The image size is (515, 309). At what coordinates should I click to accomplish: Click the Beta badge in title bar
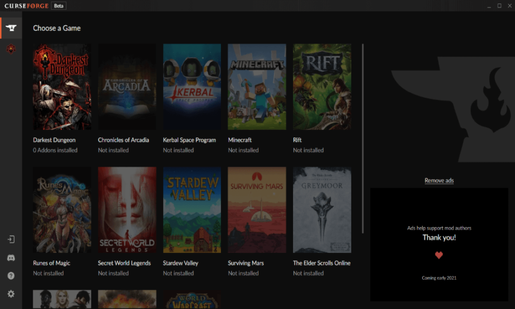click(59, 6)
